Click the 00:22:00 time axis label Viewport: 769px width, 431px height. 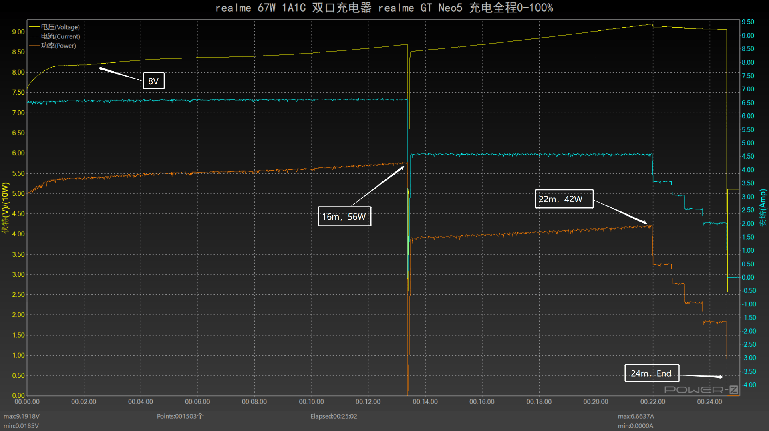[x=652, y=402]
